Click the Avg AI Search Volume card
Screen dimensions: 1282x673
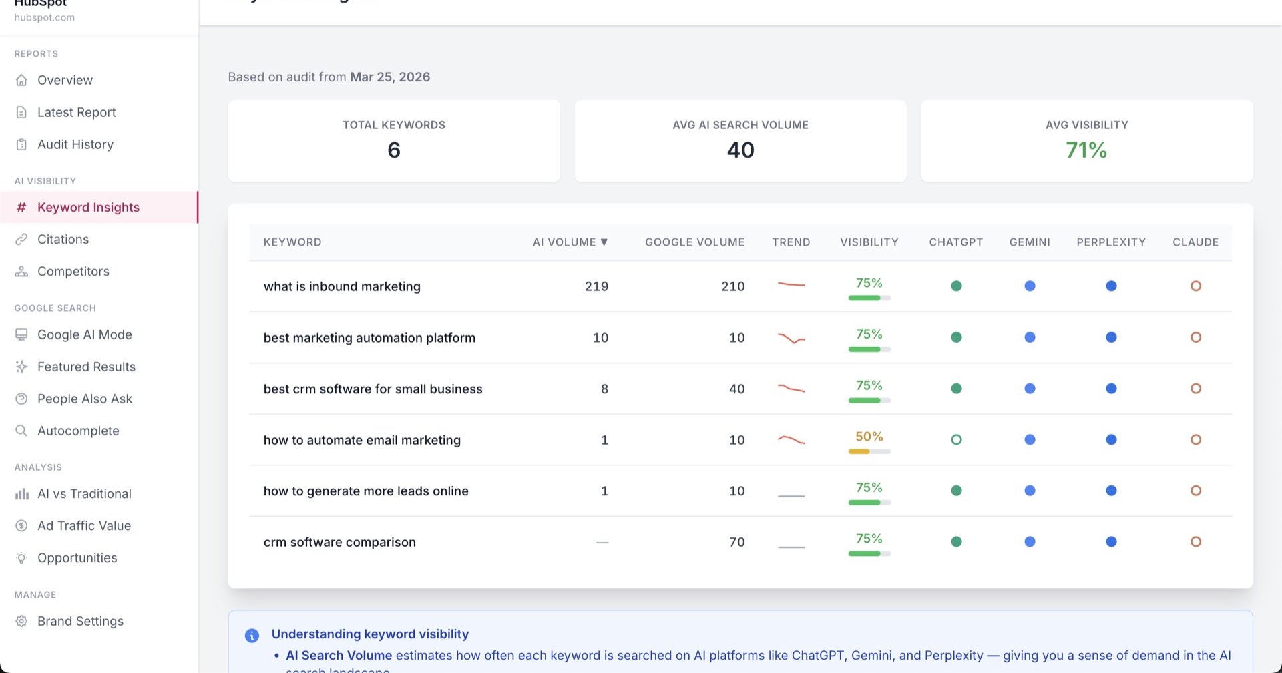tap(740, 141)
